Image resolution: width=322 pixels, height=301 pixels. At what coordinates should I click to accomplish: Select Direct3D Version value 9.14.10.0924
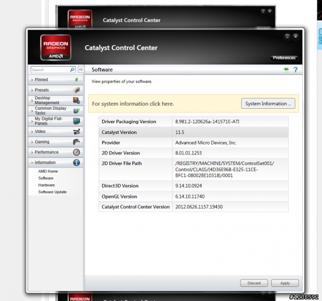click(189, 186)
